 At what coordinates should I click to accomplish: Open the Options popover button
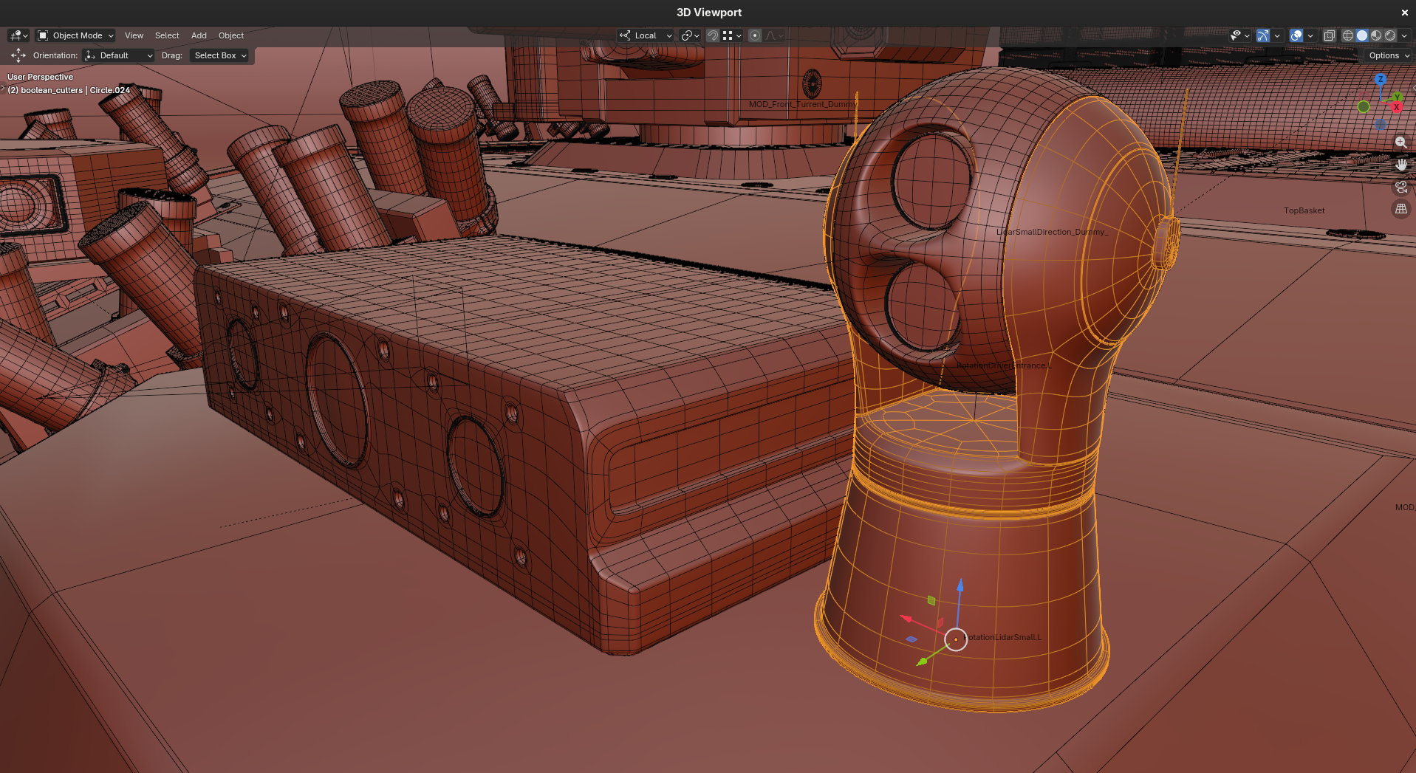tap(1388, 55)
